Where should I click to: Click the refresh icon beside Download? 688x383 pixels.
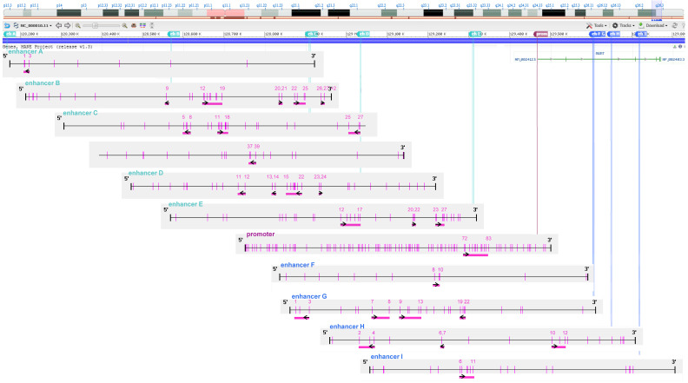click(x=675, y=25)
